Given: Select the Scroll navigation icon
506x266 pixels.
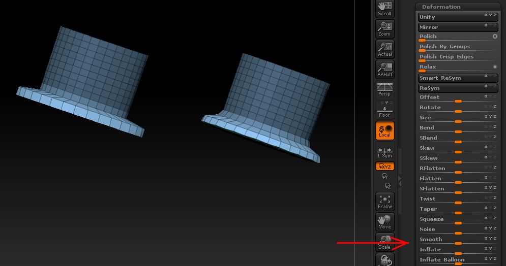Looking at the screenshot, I should point(384,9).
